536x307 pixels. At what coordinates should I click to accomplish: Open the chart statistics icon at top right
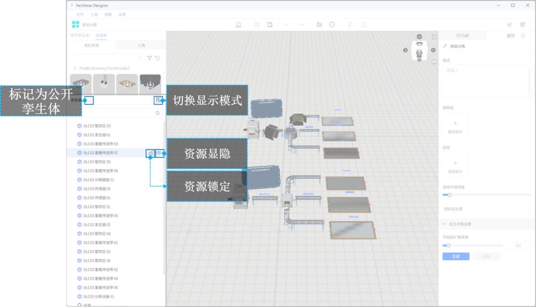pyautogui.click(x=510, y=25)
